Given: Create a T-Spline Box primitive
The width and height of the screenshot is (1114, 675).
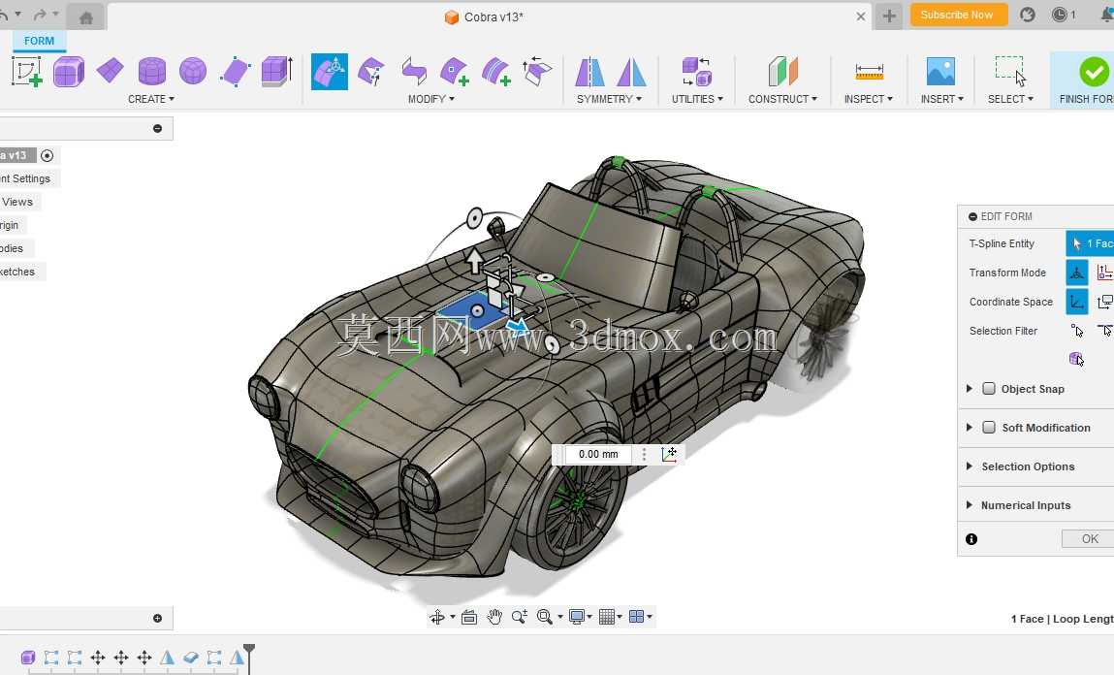Looking at the screenshot, I should click(x=69, y=71).
